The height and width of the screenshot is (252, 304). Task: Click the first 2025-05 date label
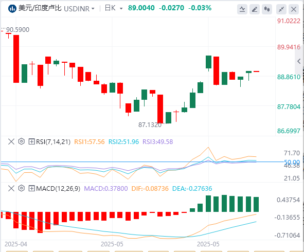point(112,244)
